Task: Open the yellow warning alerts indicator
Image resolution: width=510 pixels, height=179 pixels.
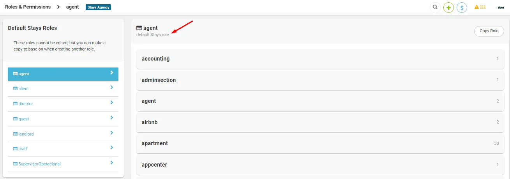Action: (x=480, y=7)
